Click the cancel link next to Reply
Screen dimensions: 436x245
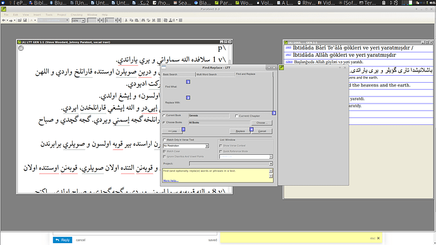(x=81, y=240)
